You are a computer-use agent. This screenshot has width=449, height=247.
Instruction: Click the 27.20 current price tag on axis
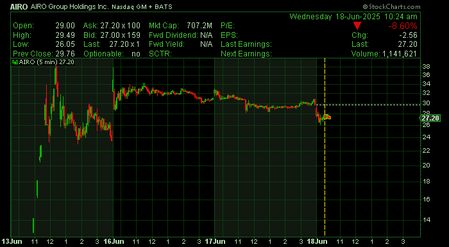pos(430,118)
